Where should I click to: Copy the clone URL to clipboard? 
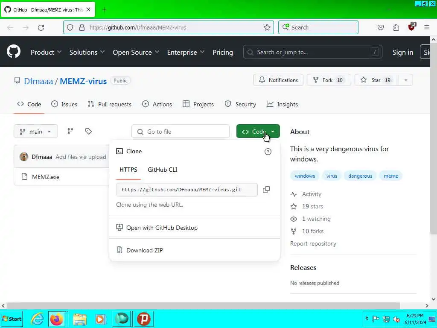[266, 190]
